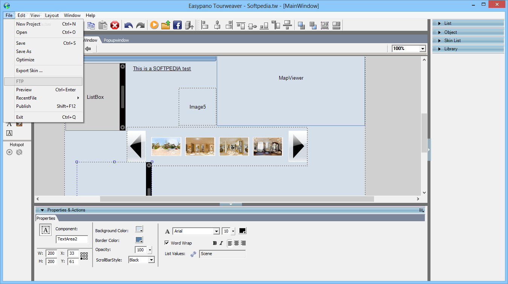The image size is (508, 284).
Task: Click Exit in the File menu
Action: [43, 117]
